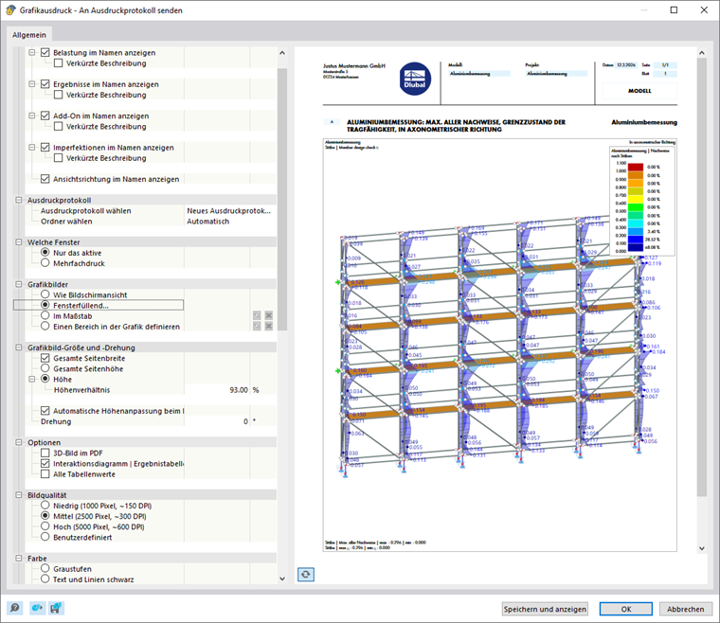Screen dimensions: 720x623
Task: Maximize the Grafikausdruck dialog window
Action: coord(674,10)
